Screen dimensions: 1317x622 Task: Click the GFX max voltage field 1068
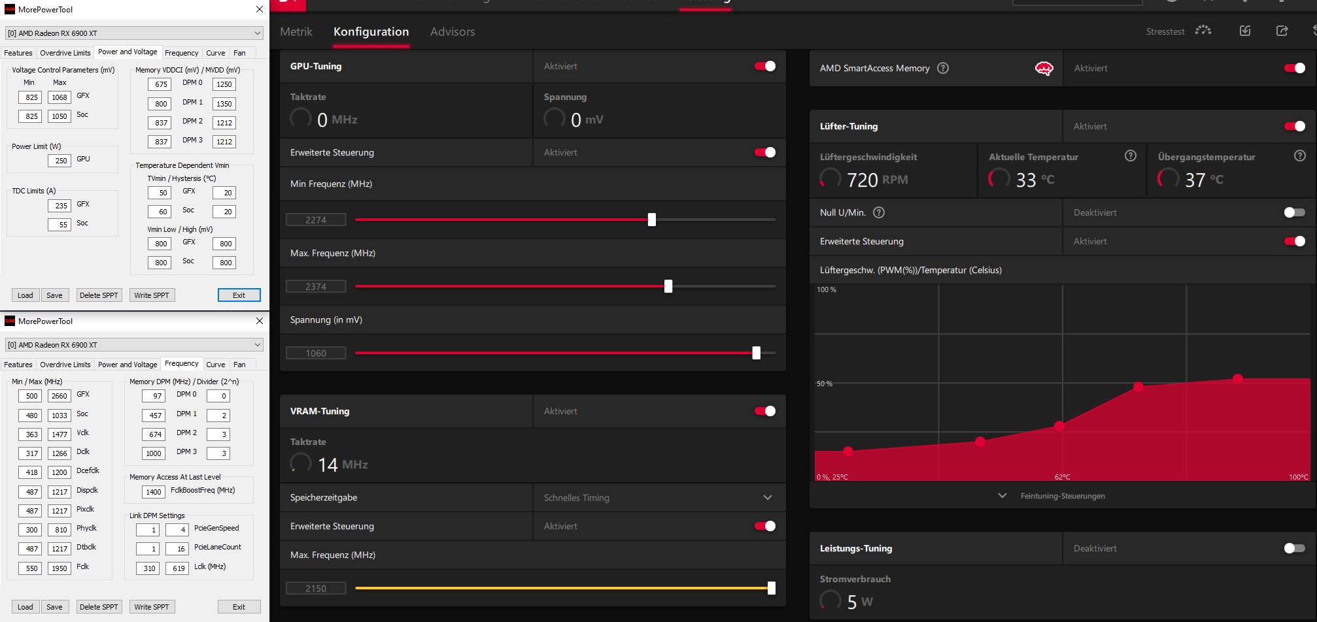click(x=60, y=97)
